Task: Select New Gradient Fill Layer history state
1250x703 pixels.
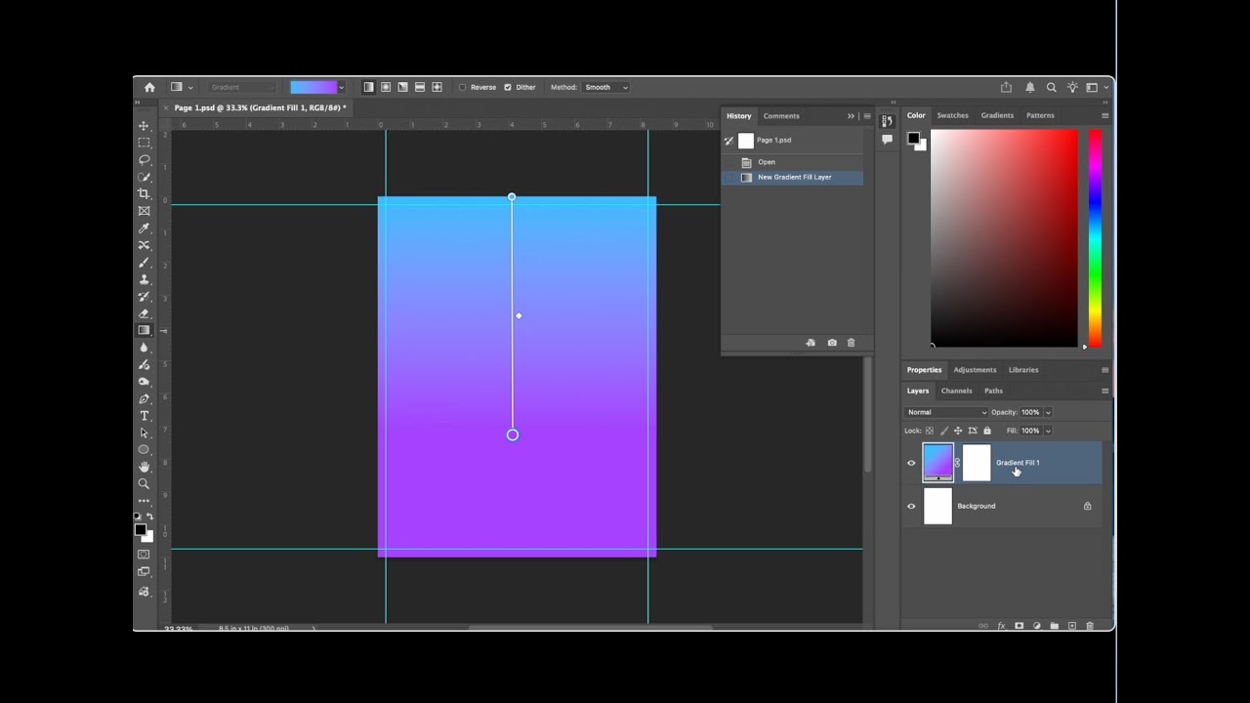Action: tap(792, 178)
